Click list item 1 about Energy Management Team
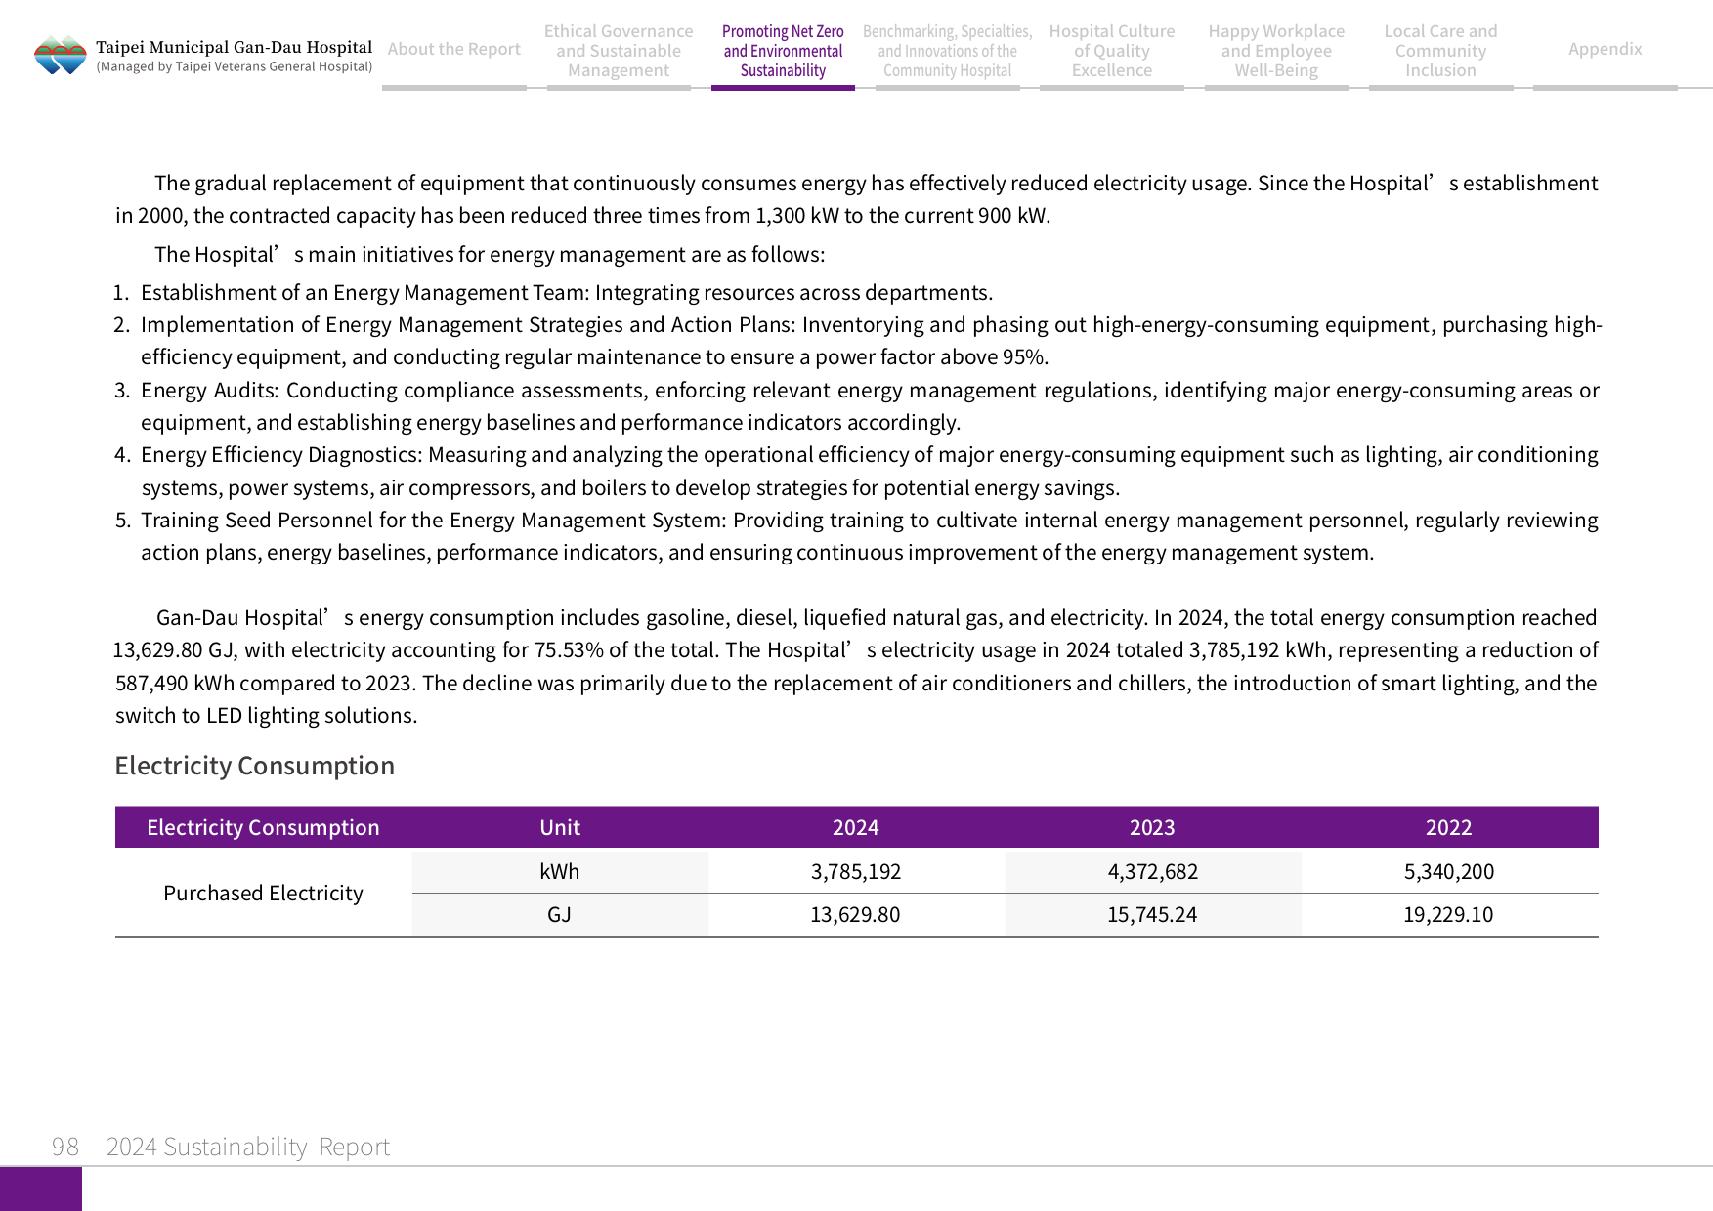This screenshot has height=1211, width=1713. tap(553, 292)
